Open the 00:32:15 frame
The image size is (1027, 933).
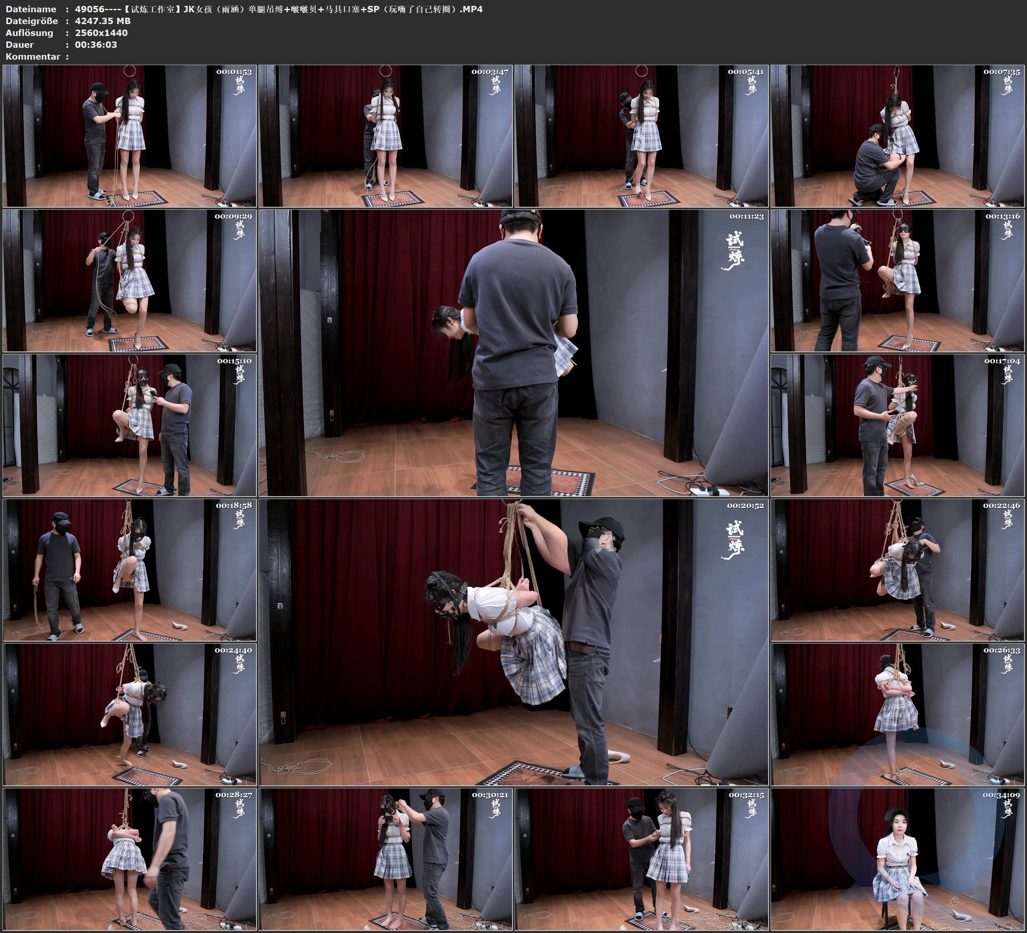point(642,859)
